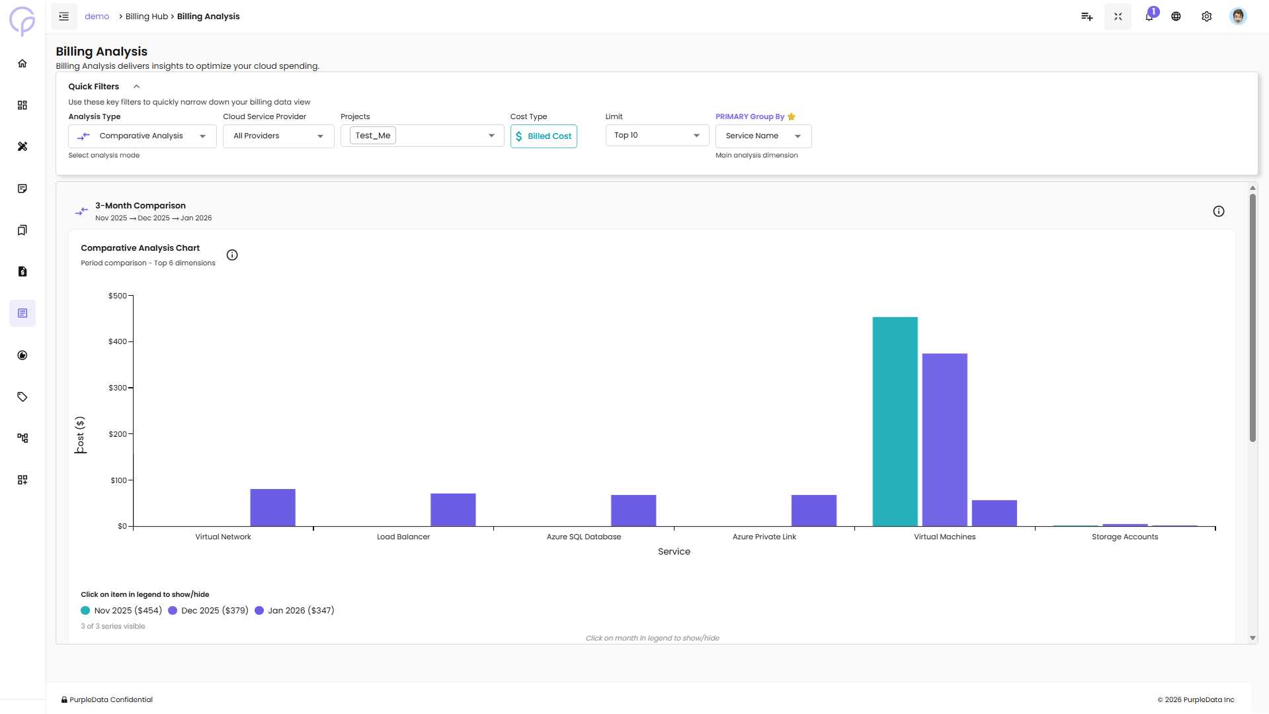The height and width of the screenshot is (714, 1269).
Task: Click the Billed Cost button
Action: 544,136
